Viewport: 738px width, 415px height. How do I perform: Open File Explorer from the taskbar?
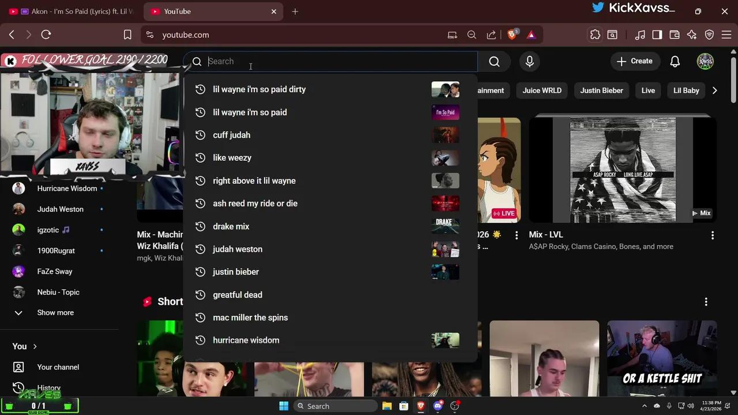(387, 406)
